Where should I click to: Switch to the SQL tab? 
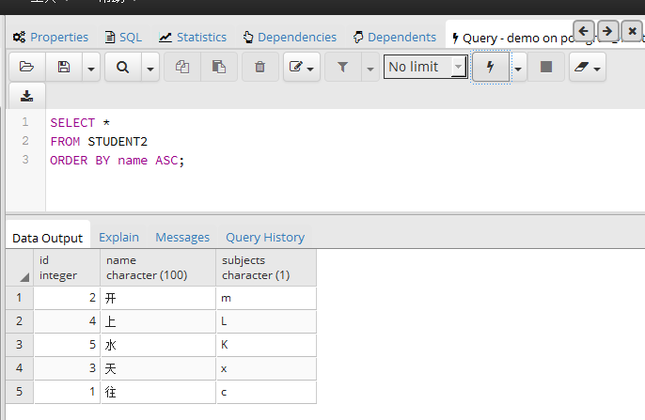point(123,38)
